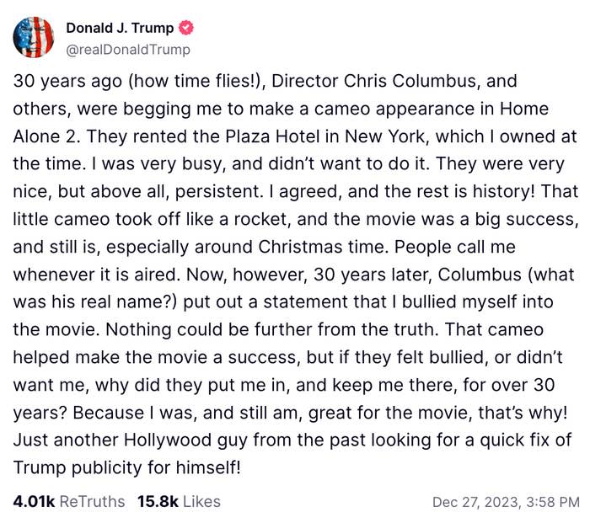The width and height of the screenshot is (590, 523).
Task: Click the ReTruths label
Action: click(x=92, y=501)
